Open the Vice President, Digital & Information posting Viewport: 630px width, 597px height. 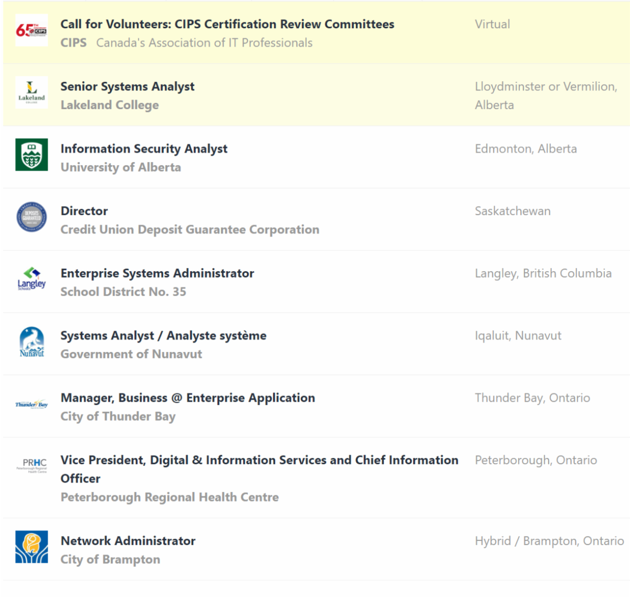coord(259,461)
